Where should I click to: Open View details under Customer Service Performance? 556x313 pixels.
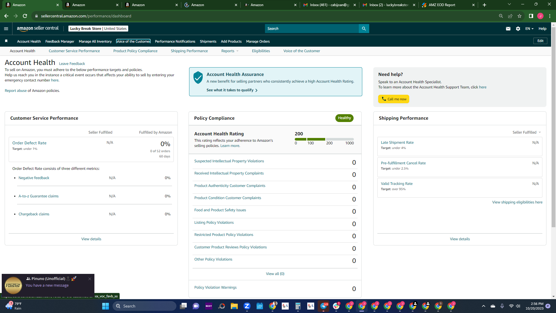pyautogui.click(x=91, y=239)
